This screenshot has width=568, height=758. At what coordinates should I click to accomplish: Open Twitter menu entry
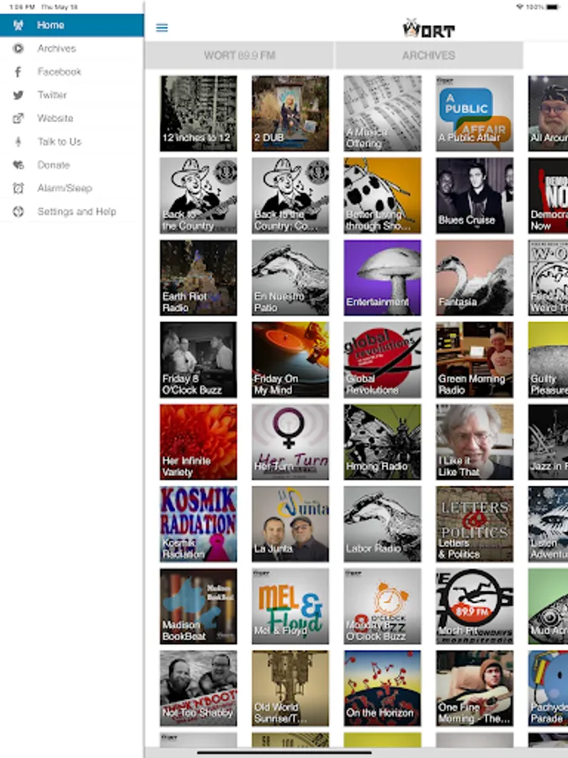tap(72, 94)
